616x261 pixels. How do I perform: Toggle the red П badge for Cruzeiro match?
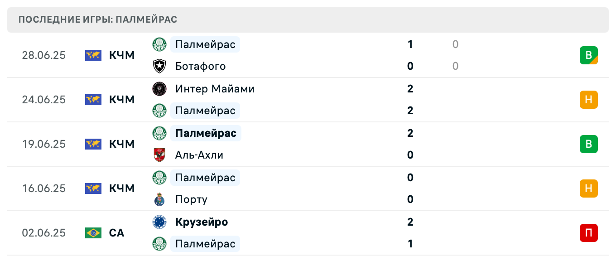(x=588, y=233)
